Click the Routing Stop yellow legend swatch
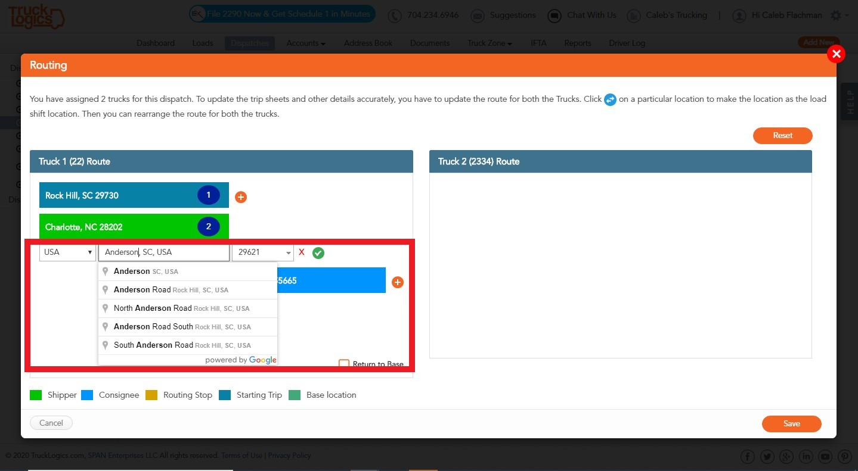 pyautogui.click(x=151, y=395)
